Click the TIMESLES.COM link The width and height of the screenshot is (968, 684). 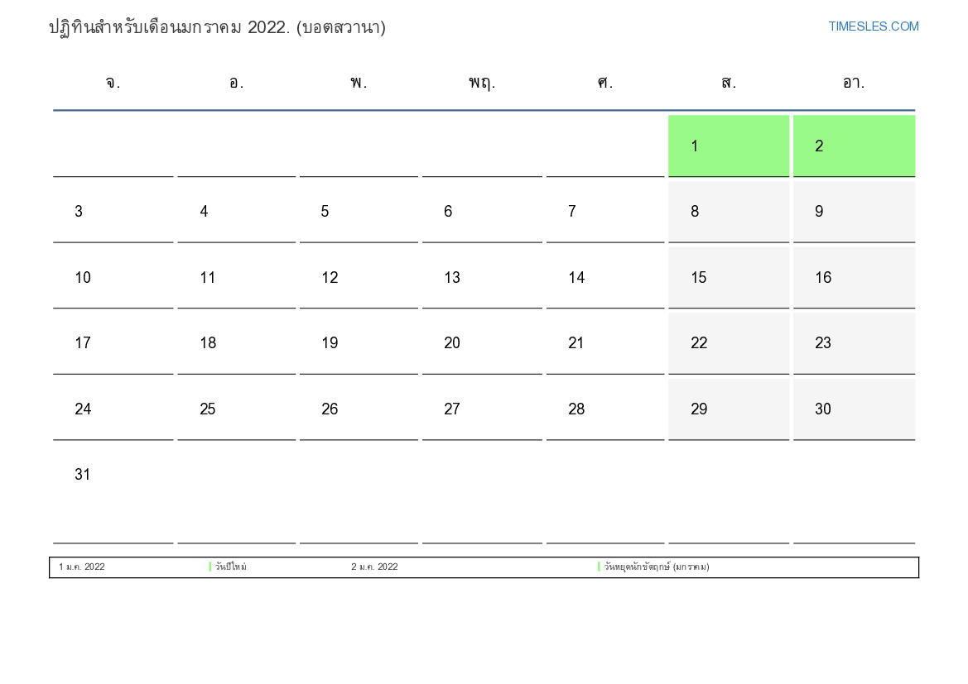(x=873, y=26)
